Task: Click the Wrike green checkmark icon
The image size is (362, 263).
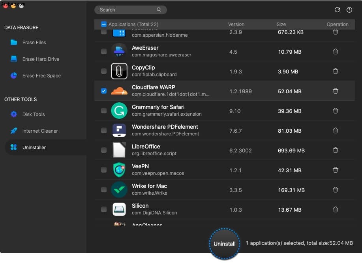Action: pyautogui.click(x=119, y=190)
